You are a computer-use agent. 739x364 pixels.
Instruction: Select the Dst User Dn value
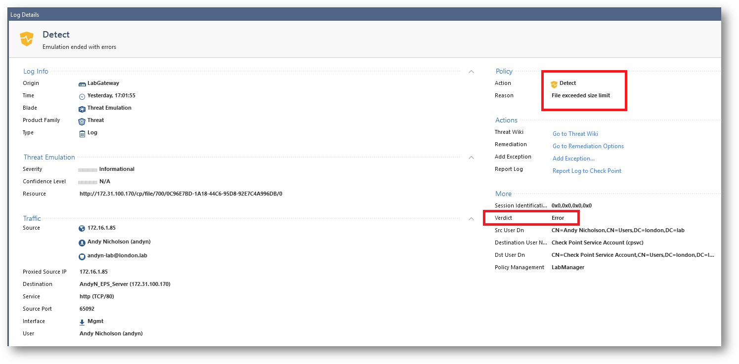pos(633,255)
